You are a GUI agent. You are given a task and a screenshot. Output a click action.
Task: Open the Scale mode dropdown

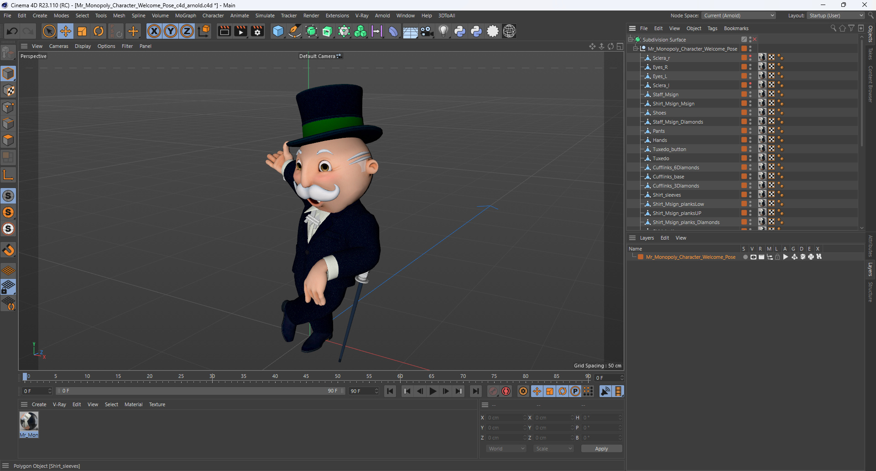[554, 449]
